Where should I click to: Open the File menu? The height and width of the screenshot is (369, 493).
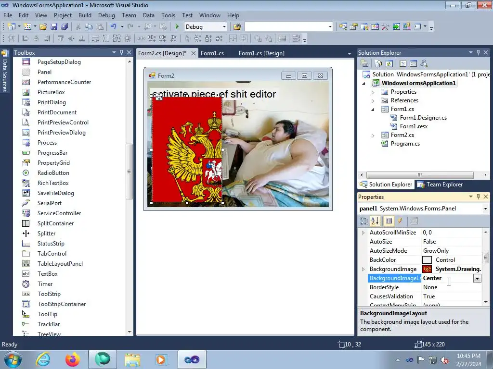pyautogui.click(x=8, y=15)
